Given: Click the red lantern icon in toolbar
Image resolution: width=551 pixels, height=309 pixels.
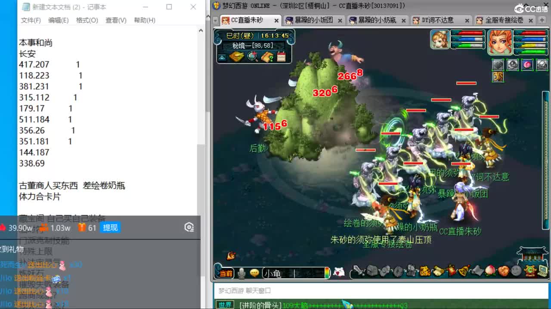Looking at the screenshot, I should click(x=452, y=271).
